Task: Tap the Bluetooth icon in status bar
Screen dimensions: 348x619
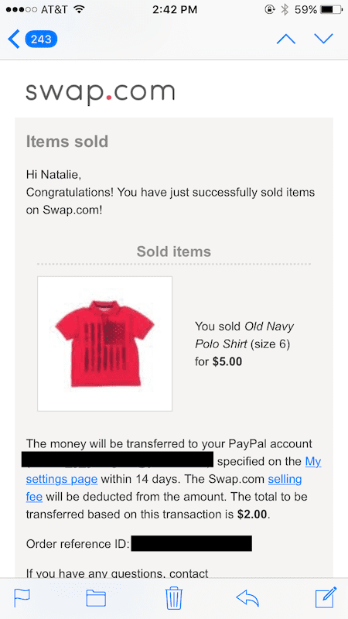Action: [285, 10]
